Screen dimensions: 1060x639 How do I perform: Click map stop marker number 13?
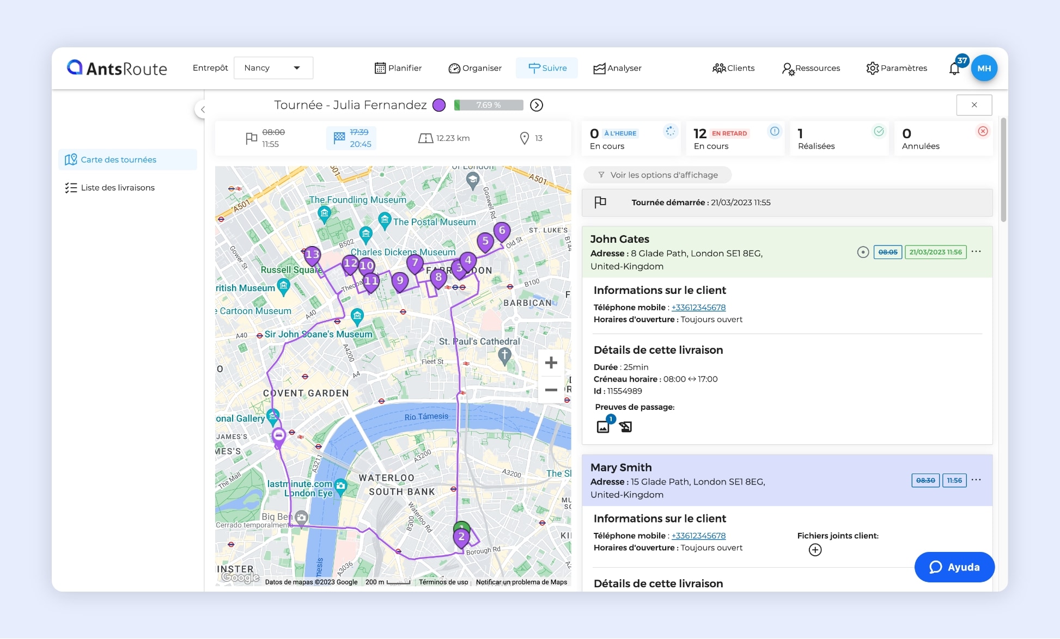312,255
